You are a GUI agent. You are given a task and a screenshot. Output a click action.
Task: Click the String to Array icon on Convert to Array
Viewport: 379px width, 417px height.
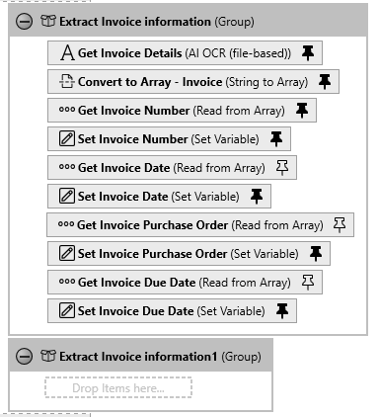click(67, 81)
